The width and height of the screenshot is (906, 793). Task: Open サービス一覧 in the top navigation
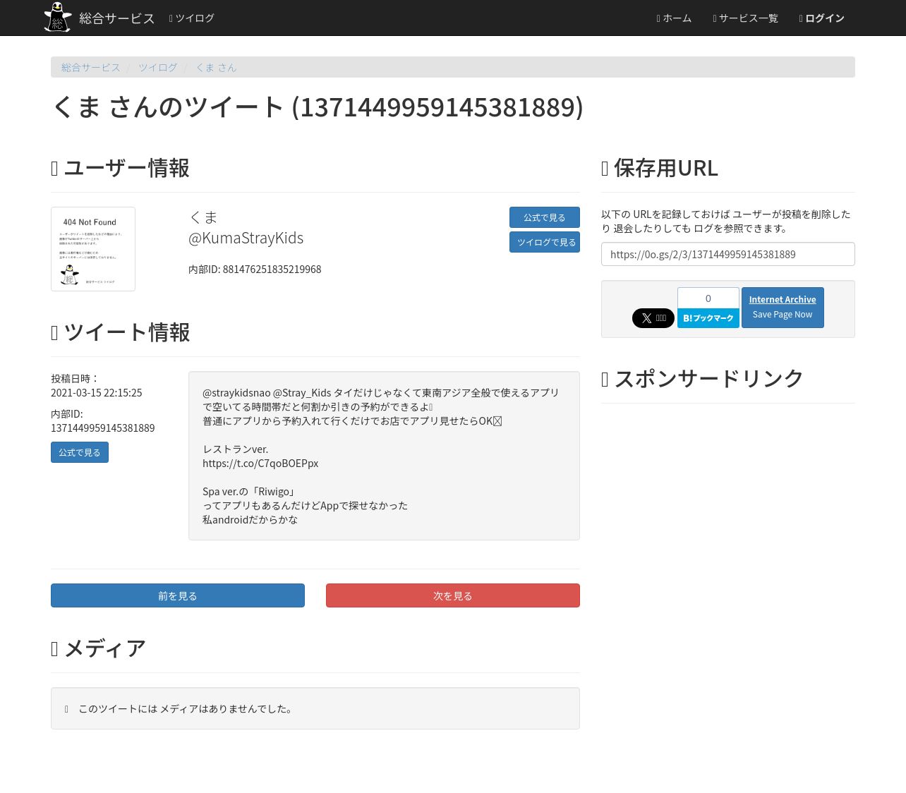(x=745, y=18)
